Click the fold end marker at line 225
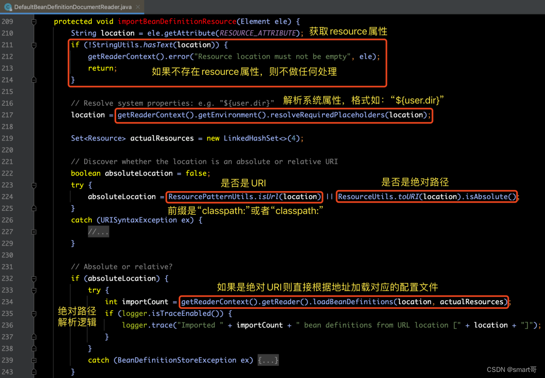 pyautogui.click(x=34, y=209)
